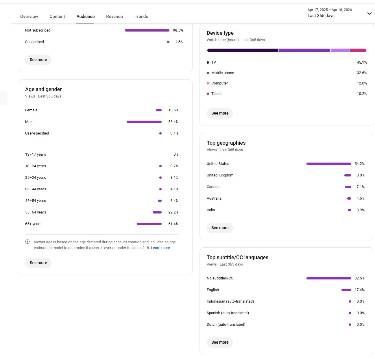Click See more under subscription status
Screen dimensions: 375x359
pyautogui.click(x=38, y=60)
